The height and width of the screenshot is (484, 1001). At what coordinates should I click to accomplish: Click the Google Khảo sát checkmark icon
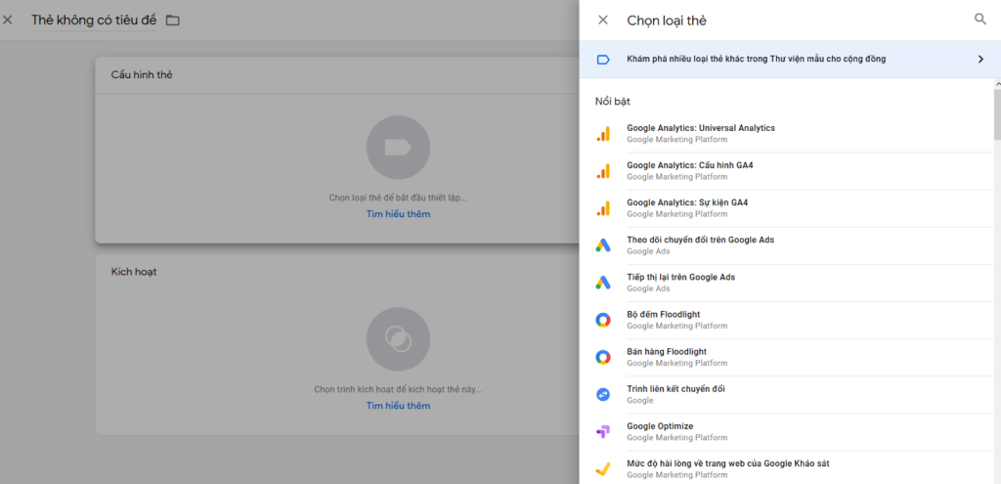(x=603, y=469)
